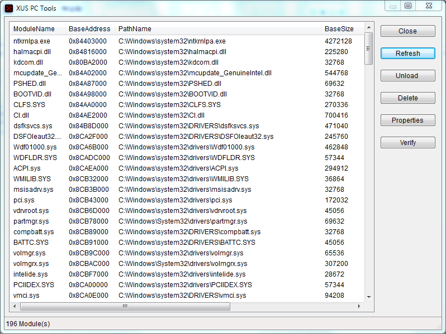
Task: Select the dsfksvcs.sys module row
Action: [x=187, y=126]
